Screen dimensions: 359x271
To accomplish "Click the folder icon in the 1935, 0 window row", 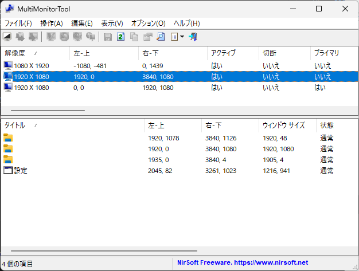I will 8,160.
